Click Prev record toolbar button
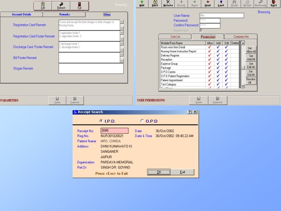The image size is (281, 211). [194, 4]
